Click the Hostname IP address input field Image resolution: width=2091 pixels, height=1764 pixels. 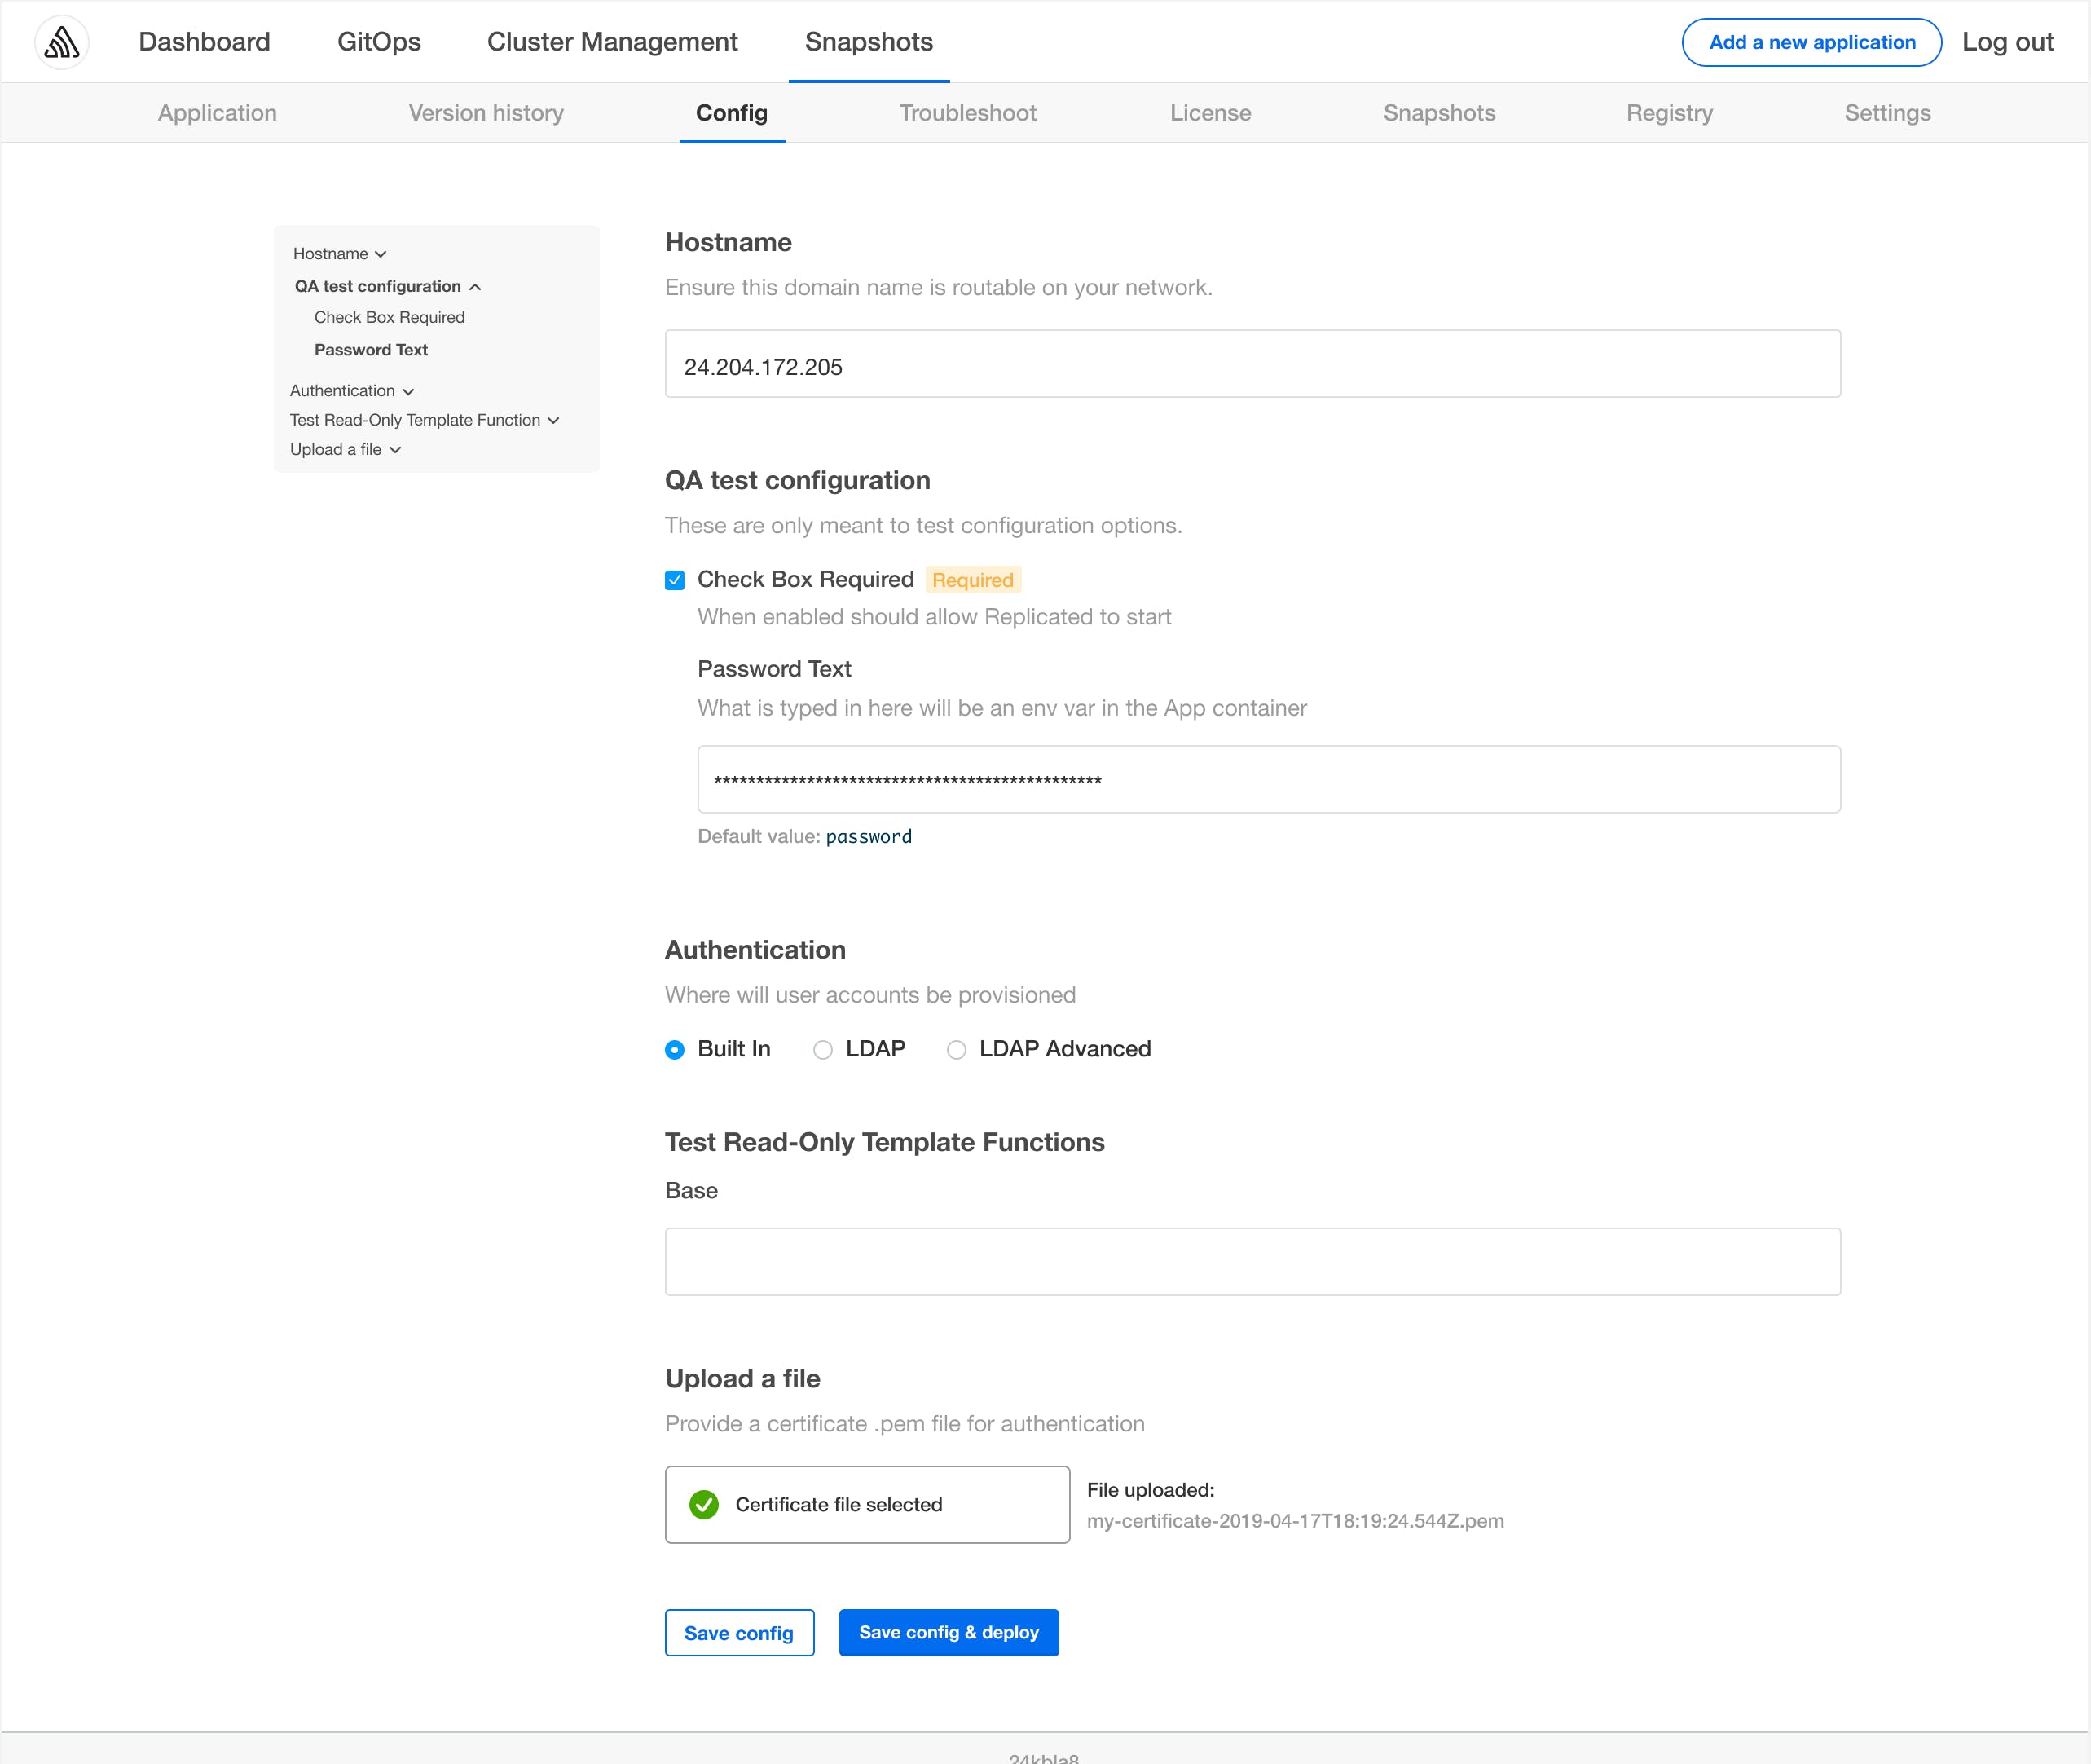tap(1252, 364)
